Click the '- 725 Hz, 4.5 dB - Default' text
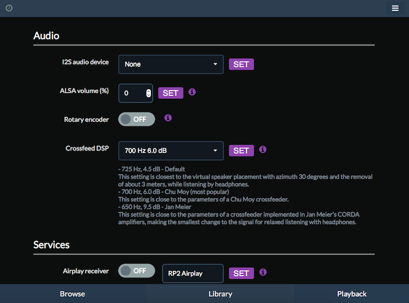Image resolution: width=409 pixels, height=303 pixels. (x=151, y=169)
